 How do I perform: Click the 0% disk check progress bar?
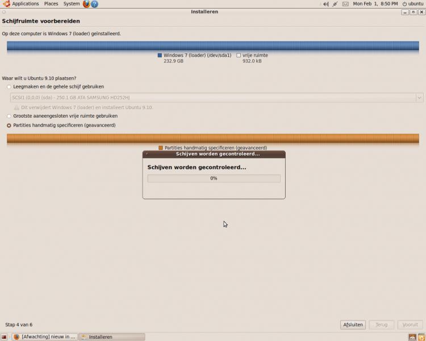pyautogui.click(x=214, y=178)
